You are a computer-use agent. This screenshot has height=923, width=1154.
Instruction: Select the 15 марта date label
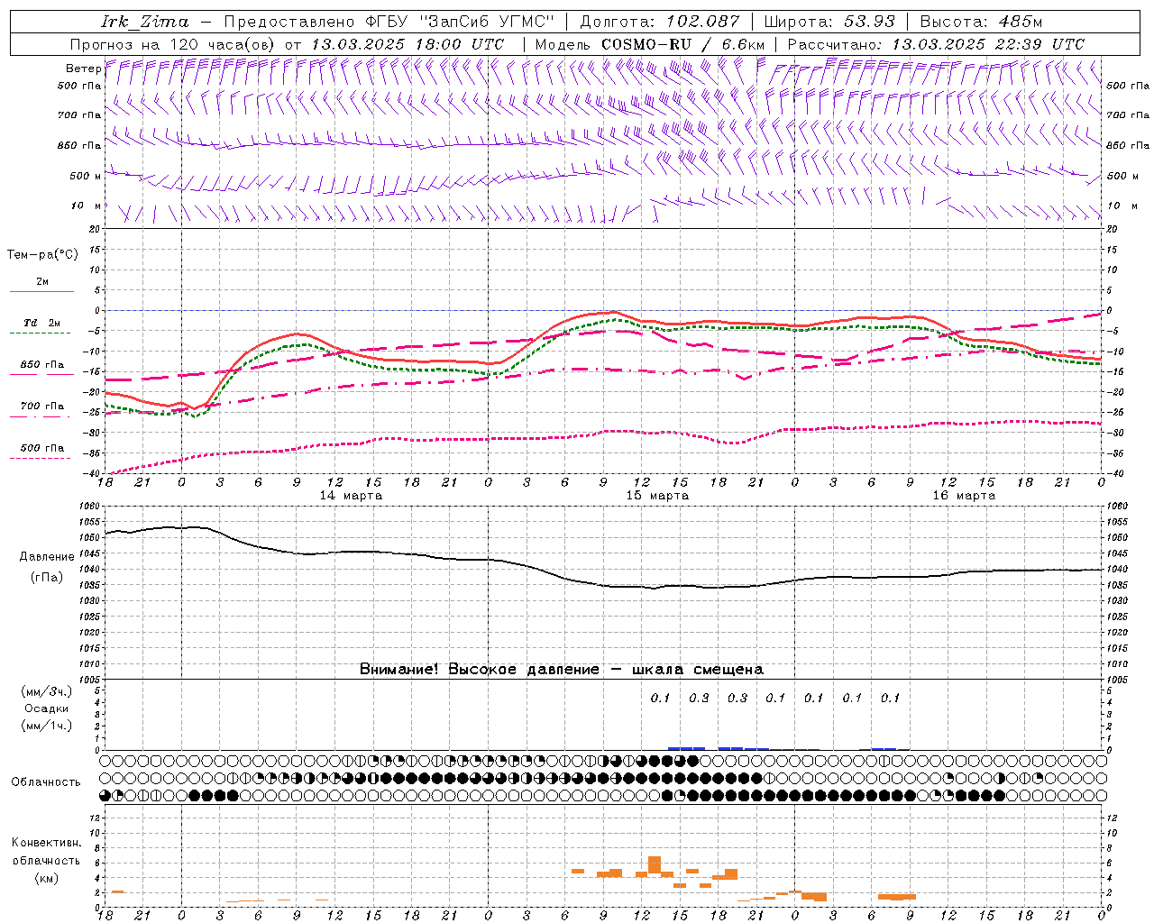[658, 496]
